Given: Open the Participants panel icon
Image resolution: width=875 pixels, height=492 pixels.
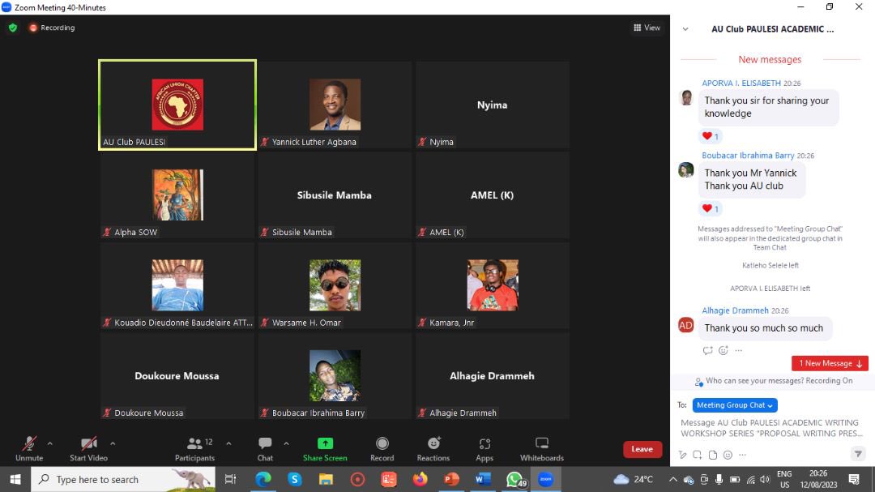Looking at the screenshot, I should (194, 443).
